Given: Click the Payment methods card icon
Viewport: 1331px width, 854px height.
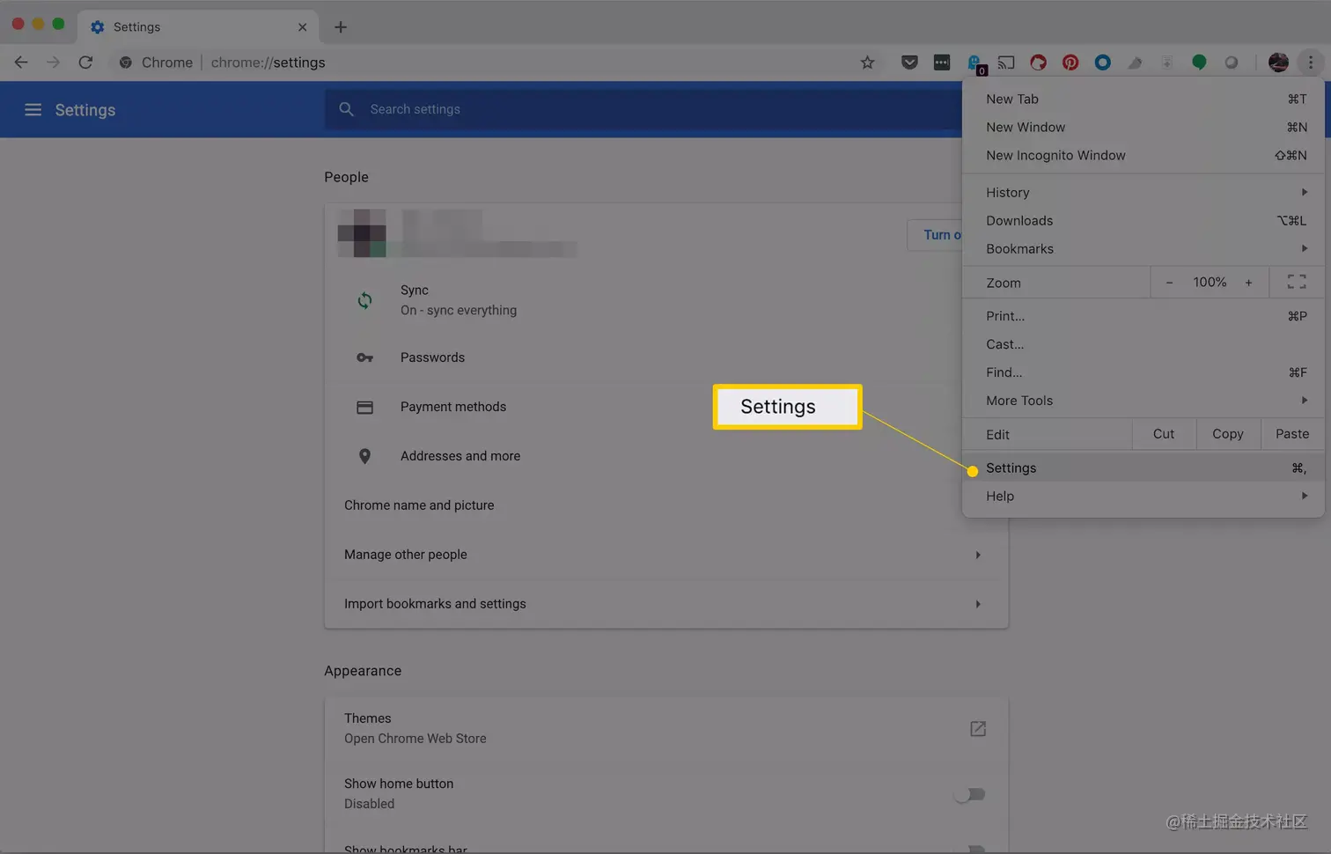Looking at the screenshot, I should point(364,407).
